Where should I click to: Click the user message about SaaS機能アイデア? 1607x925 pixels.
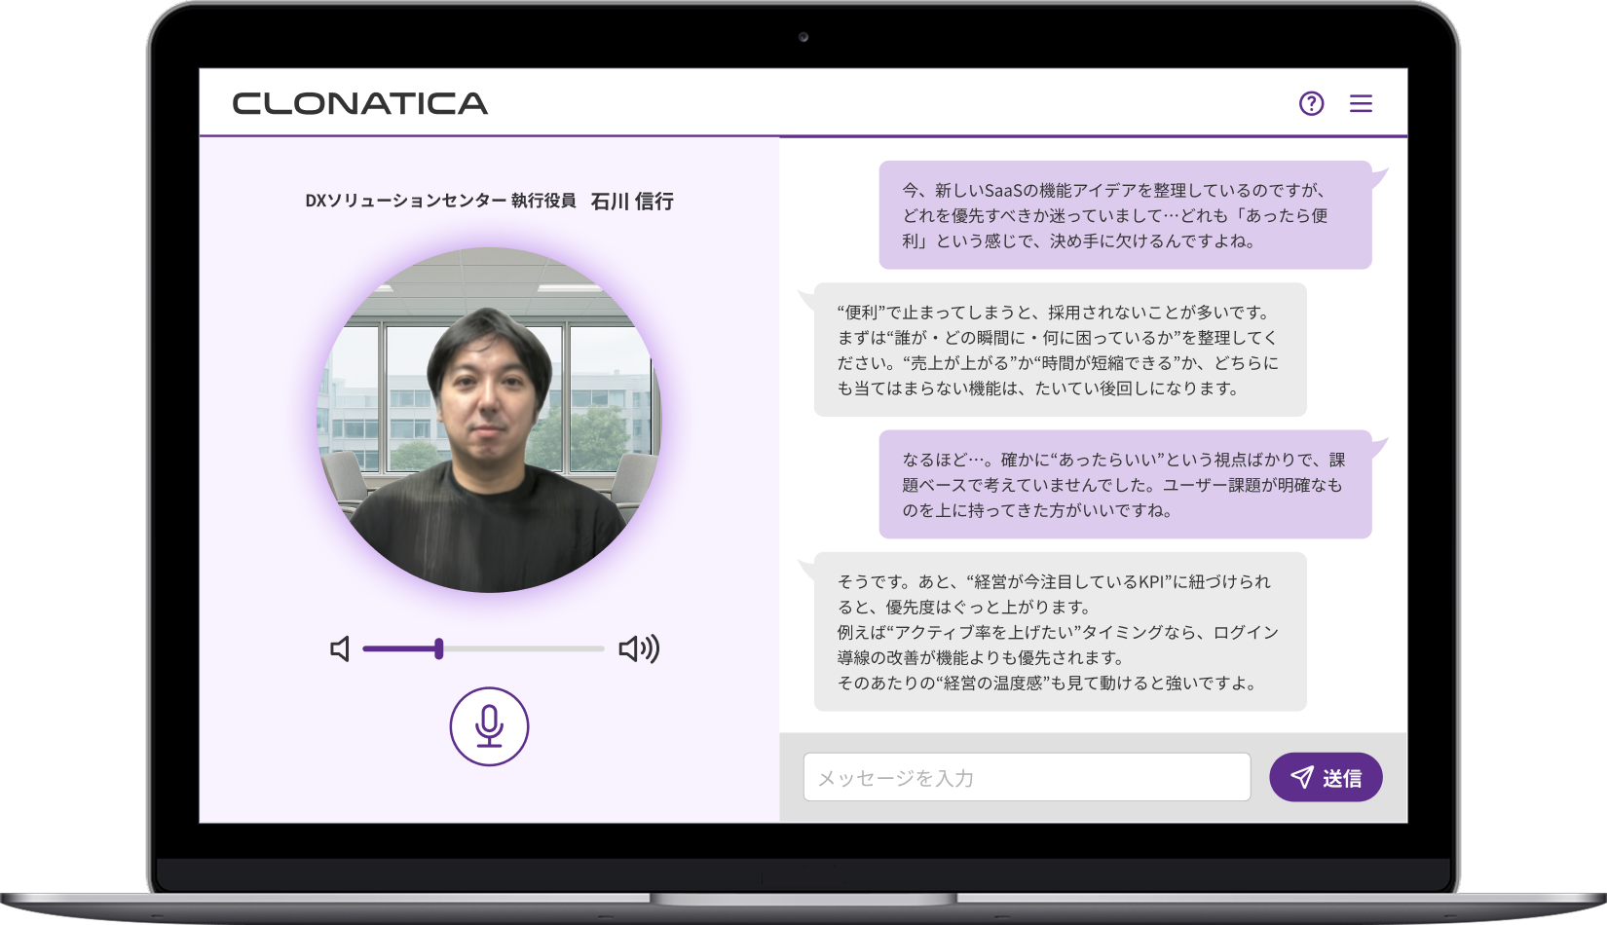click(x=1125, y=215)
